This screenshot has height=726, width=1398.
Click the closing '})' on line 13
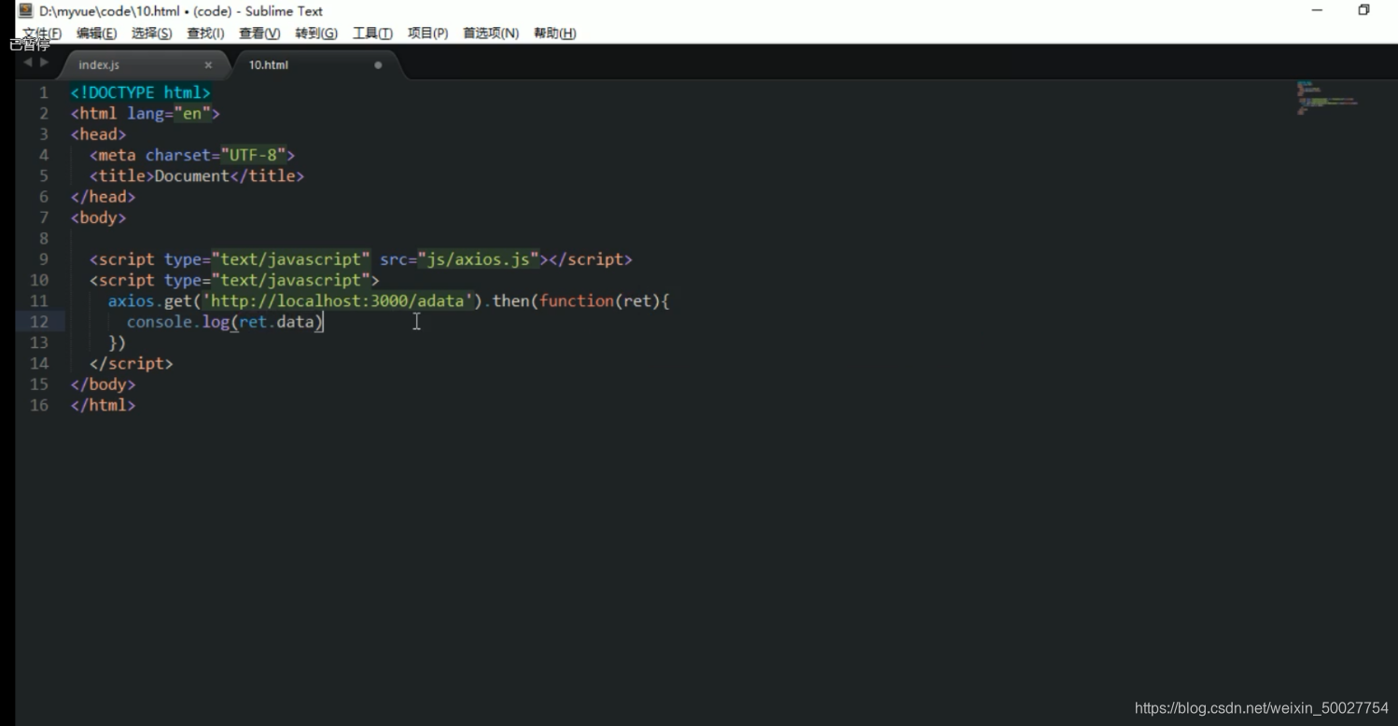(117, 342)
